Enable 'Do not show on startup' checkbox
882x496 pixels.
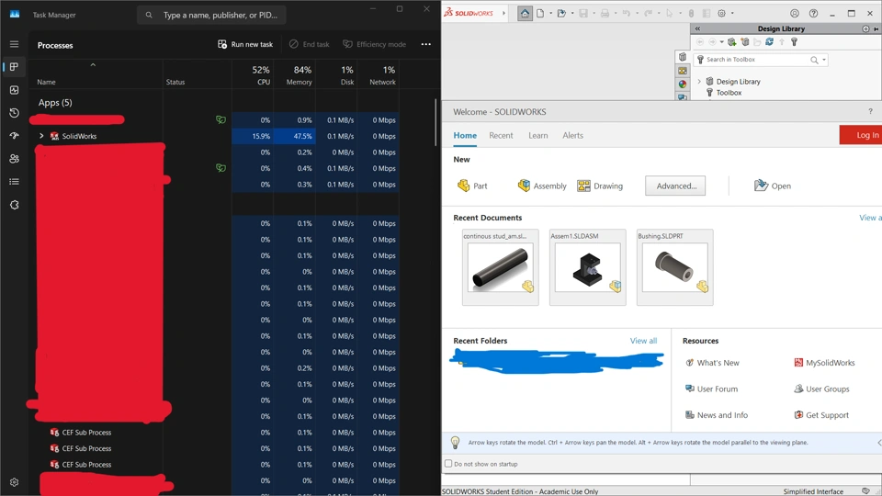(x=448, y=464)
